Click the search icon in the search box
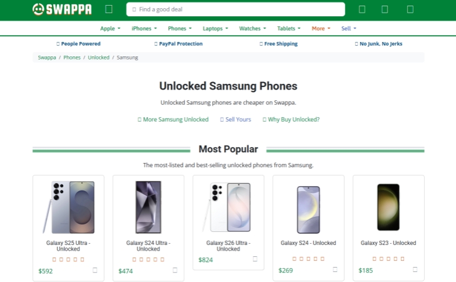This screenshot has width=456, height=282. 134,9
